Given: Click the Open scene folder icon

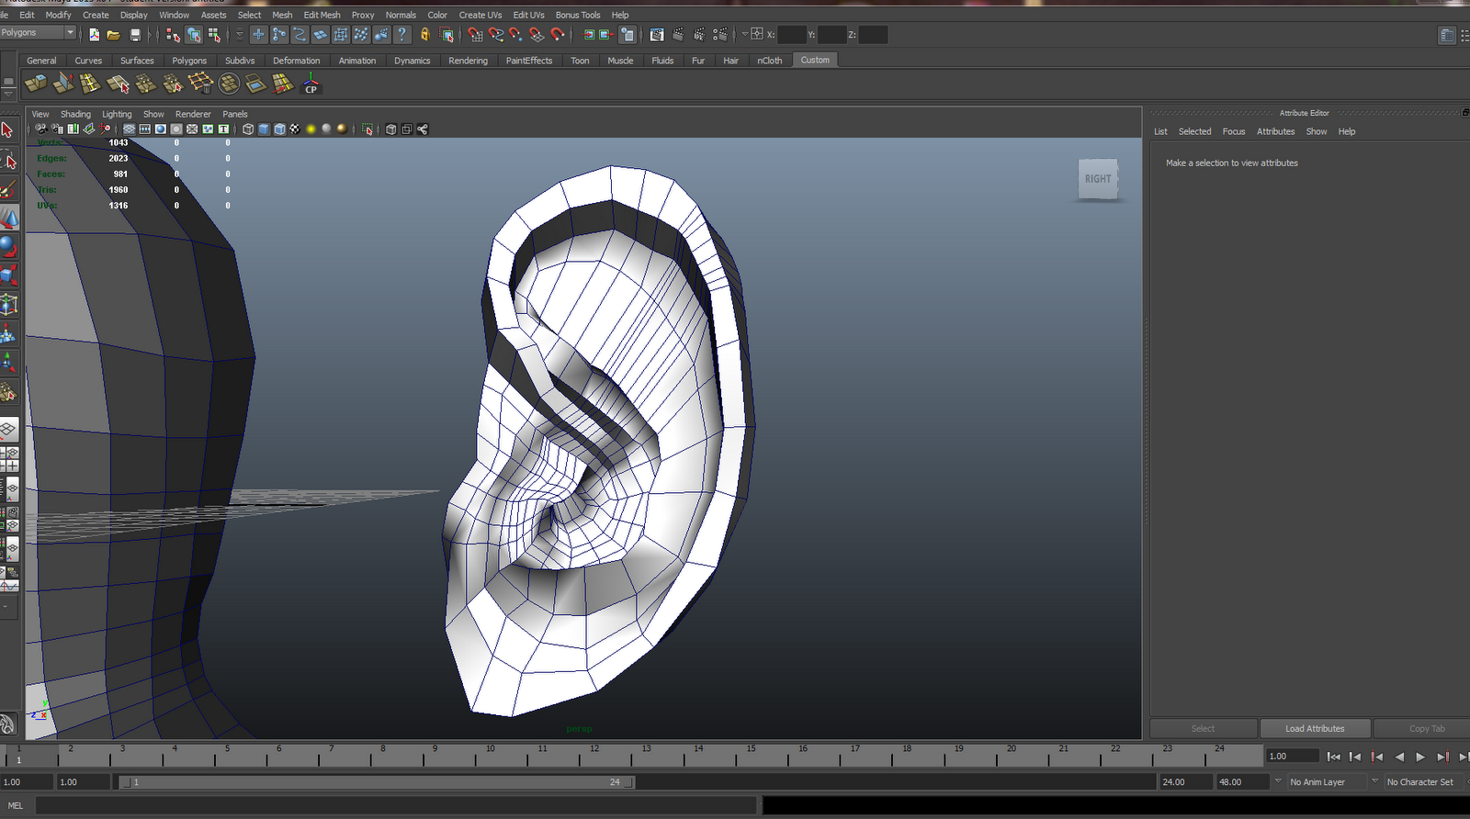Looking at the screenshot, I should click(x=113, y=35).
